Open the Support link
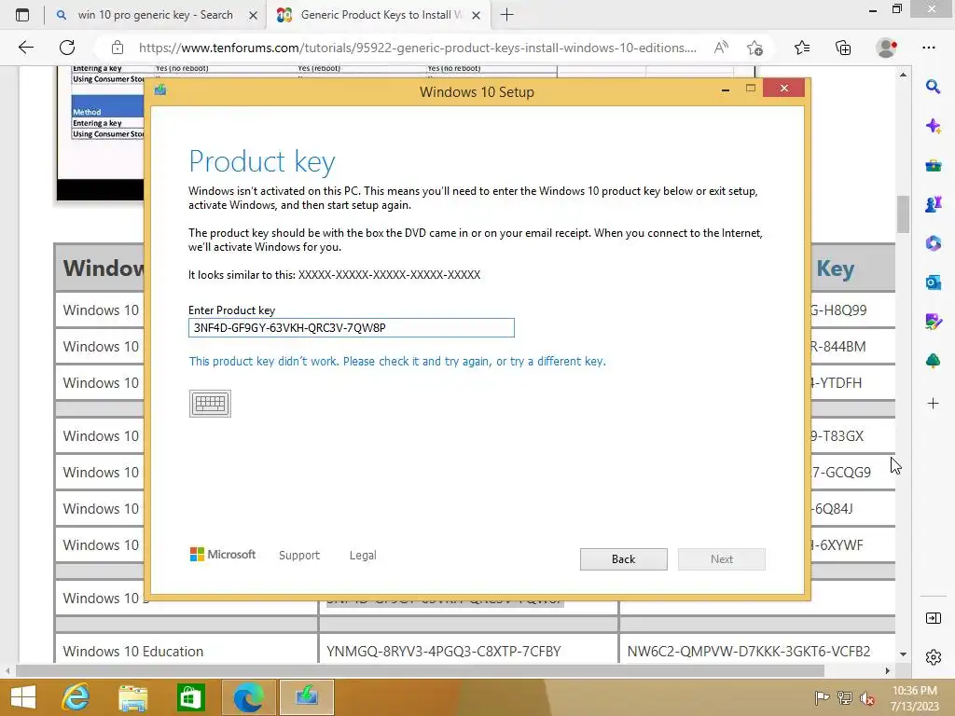This screenshot has width=955, height=716. [x=299, y=556]
